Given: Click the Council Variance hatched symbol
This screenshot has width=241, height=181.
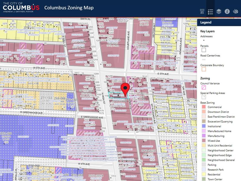Looking at the screenshot, I should [x=204, y=87].
